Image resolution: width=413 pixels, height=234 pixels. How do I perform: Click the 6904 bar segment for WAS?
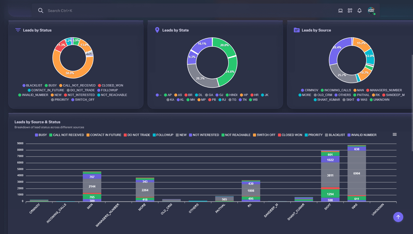tap(357, 173)
